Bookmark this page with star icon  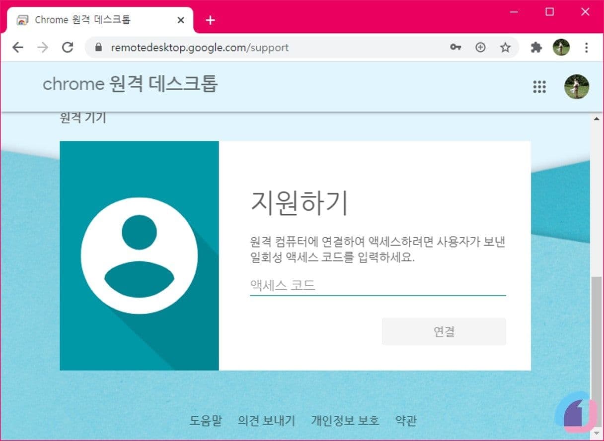[505, 48]
